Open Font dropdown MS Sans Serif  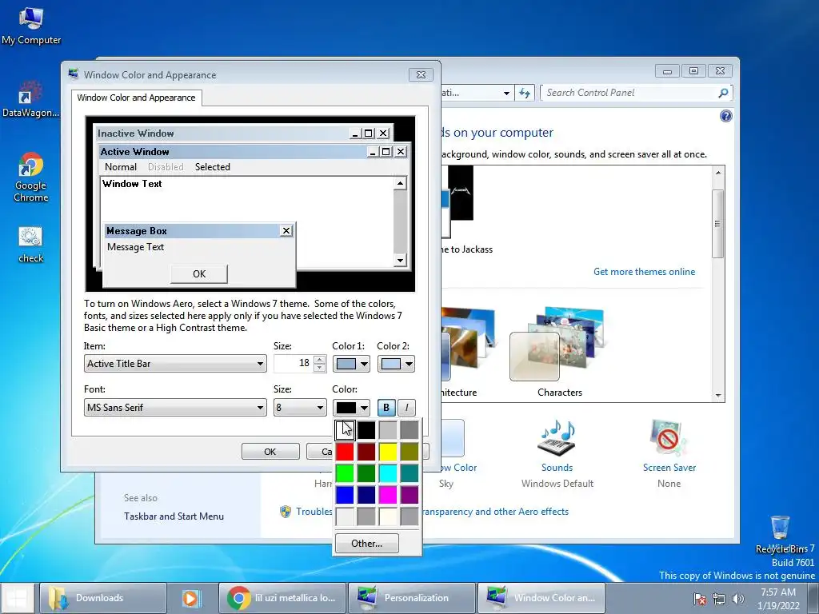coord(175,407)
